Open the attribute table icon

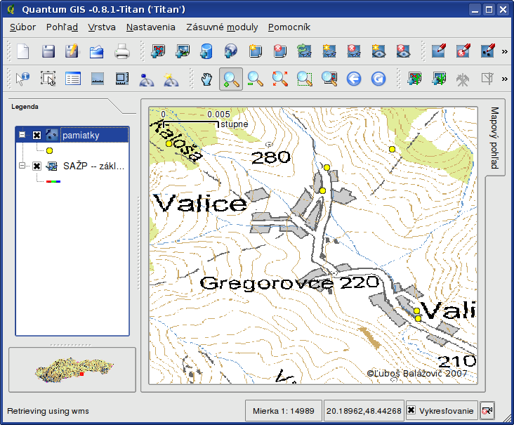pyautogui.click(x=72, y=79)
